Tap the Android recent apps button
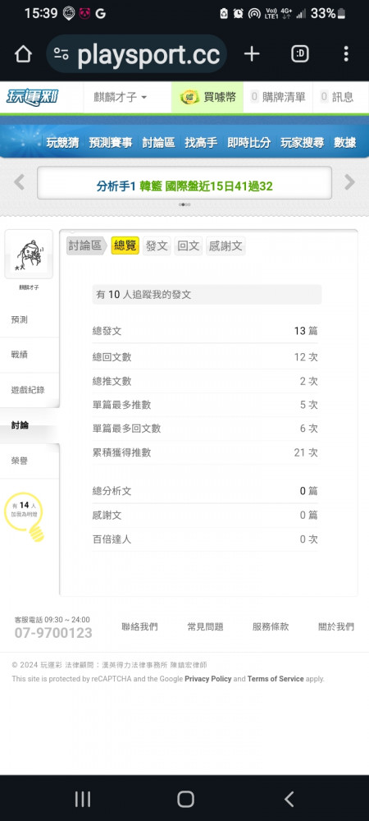The height and width of the screenshot is (821, 369). tap(83, 799)
